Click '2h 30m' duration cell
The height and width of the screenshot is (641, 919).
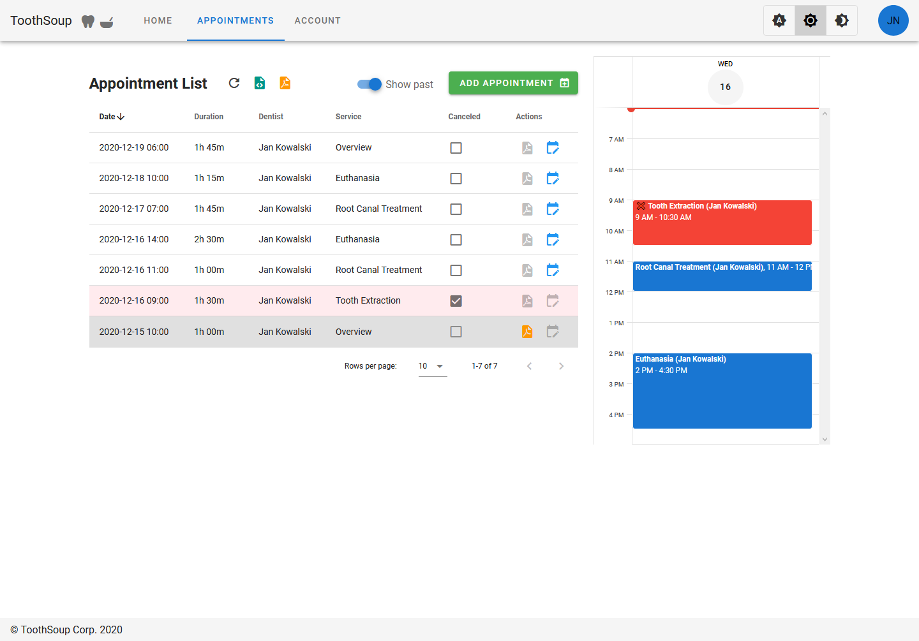click(x=209, y=239)
